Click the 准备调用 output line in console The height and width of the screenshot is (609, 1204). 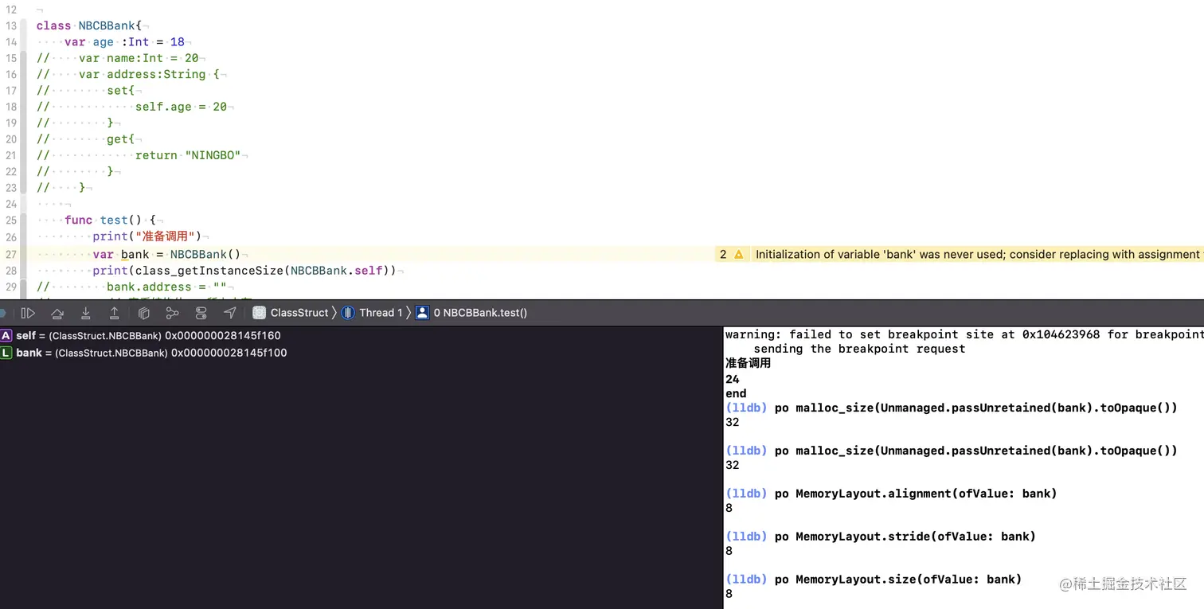pyautogui.click(x=748, y=364)
